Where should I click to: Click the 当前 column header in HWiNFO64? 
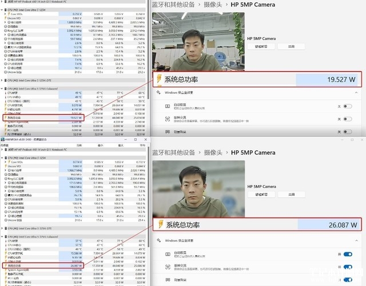click(79, 145)
